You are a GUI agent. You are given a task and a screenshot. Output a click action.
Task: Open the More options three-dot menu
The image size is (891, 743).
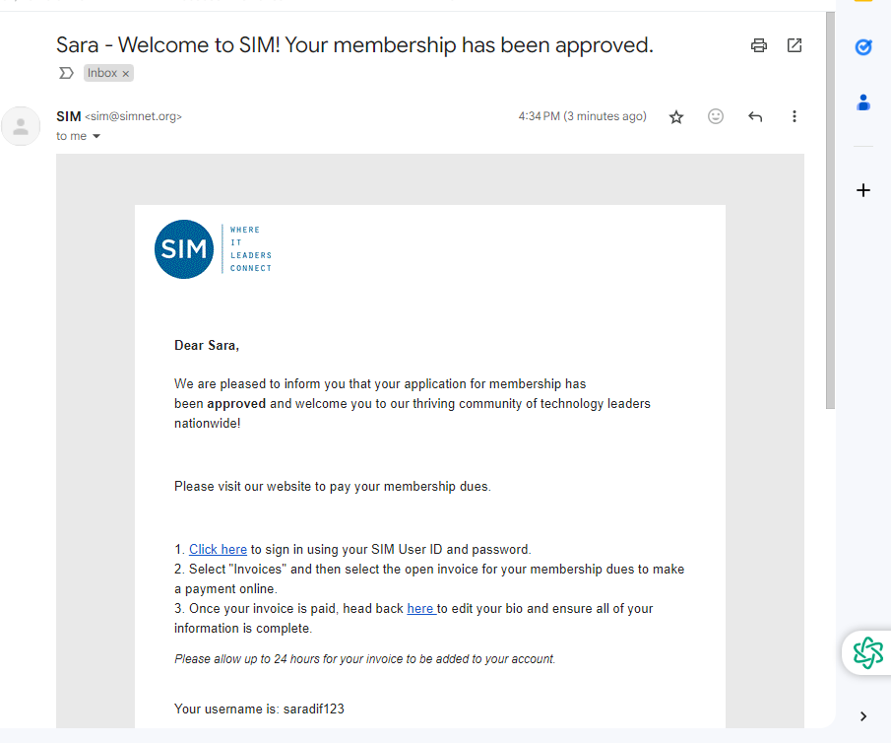pos(795,116)
